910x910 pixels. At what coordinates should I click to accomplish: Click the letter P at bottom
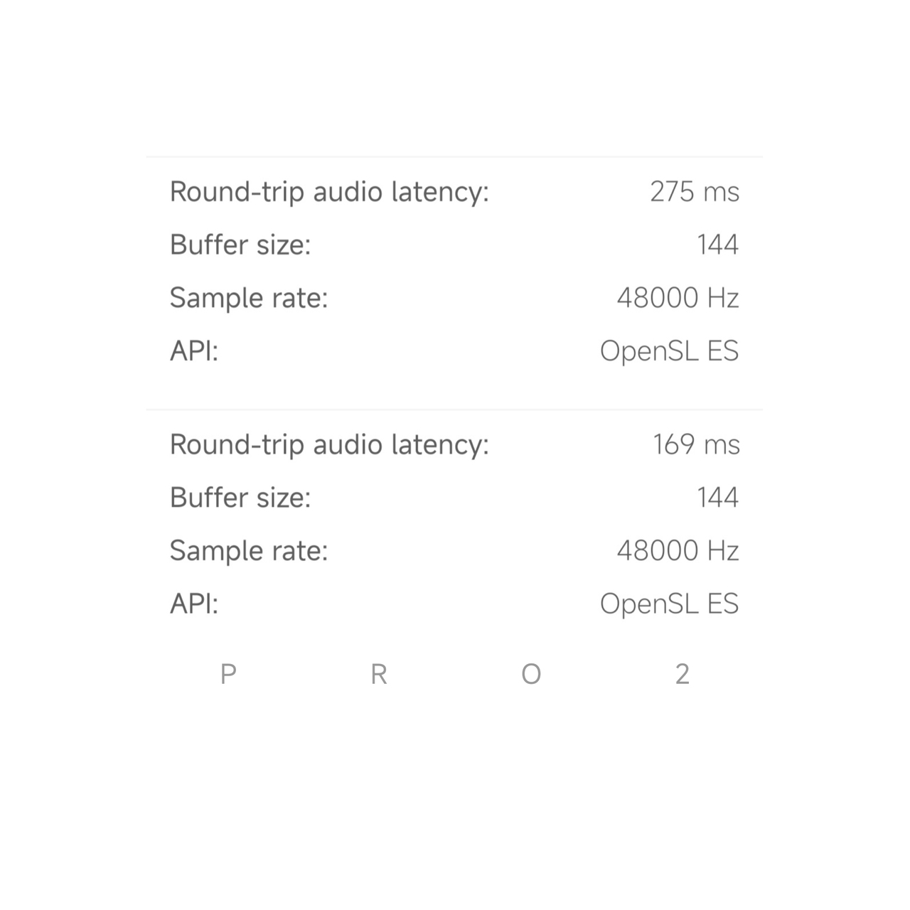point(228,674)
